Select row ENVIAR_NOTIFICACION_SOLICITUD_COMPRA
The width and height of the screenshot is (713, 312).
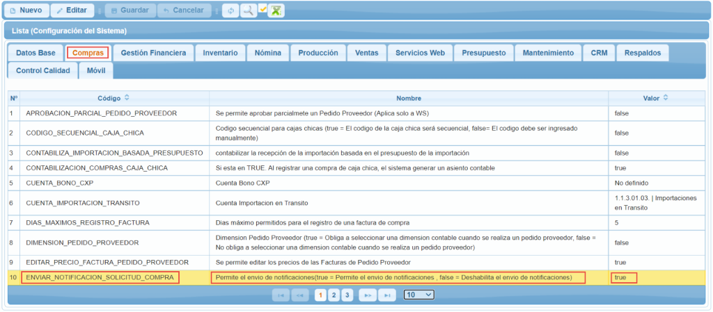[357, 277]
